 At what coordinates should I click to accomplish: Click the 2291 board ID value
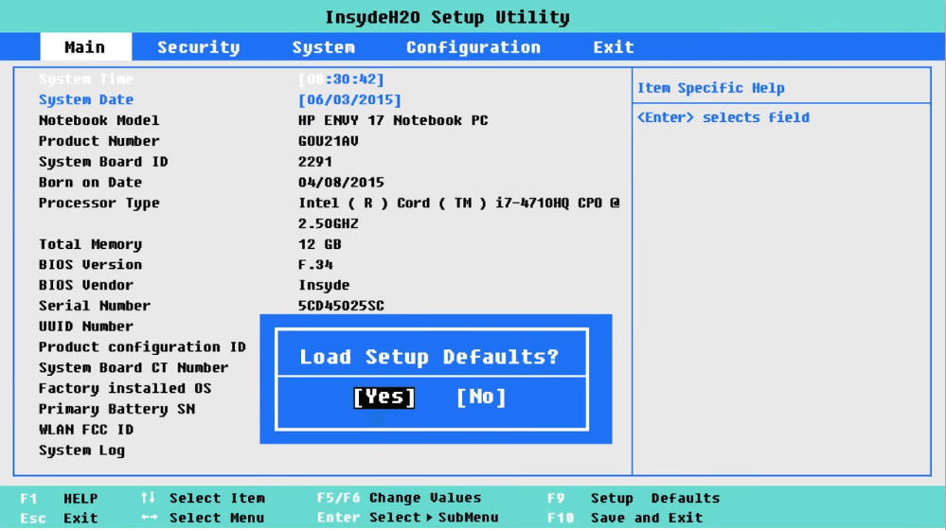(315, 162)
